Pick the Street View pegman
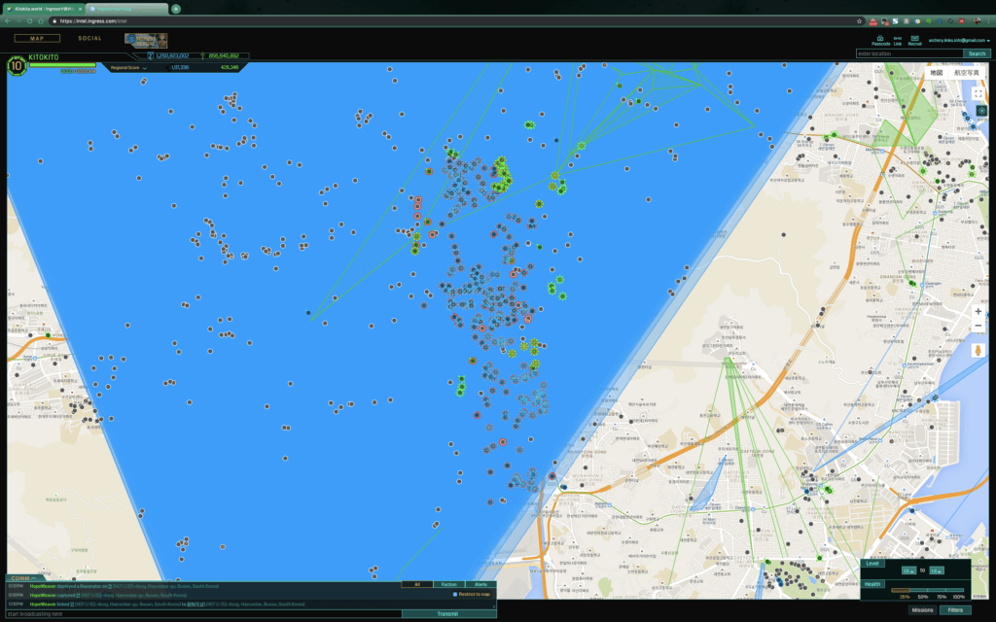The image size is (996, 622). tap(978, 350)
